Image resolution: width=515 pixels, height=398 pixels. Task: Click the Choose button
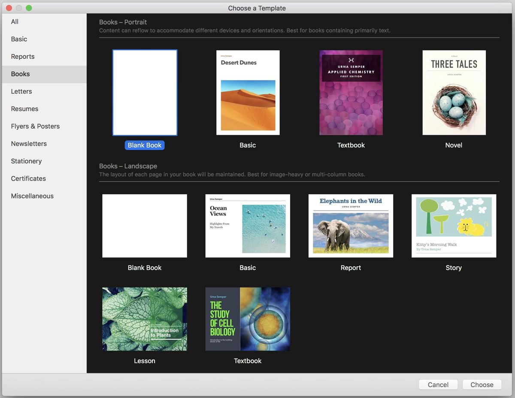pos(482,384)
